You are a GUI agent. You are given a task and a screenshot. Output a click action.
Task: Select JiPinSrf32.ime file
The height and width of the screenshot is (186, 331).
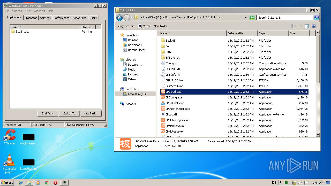click(174, 80)
